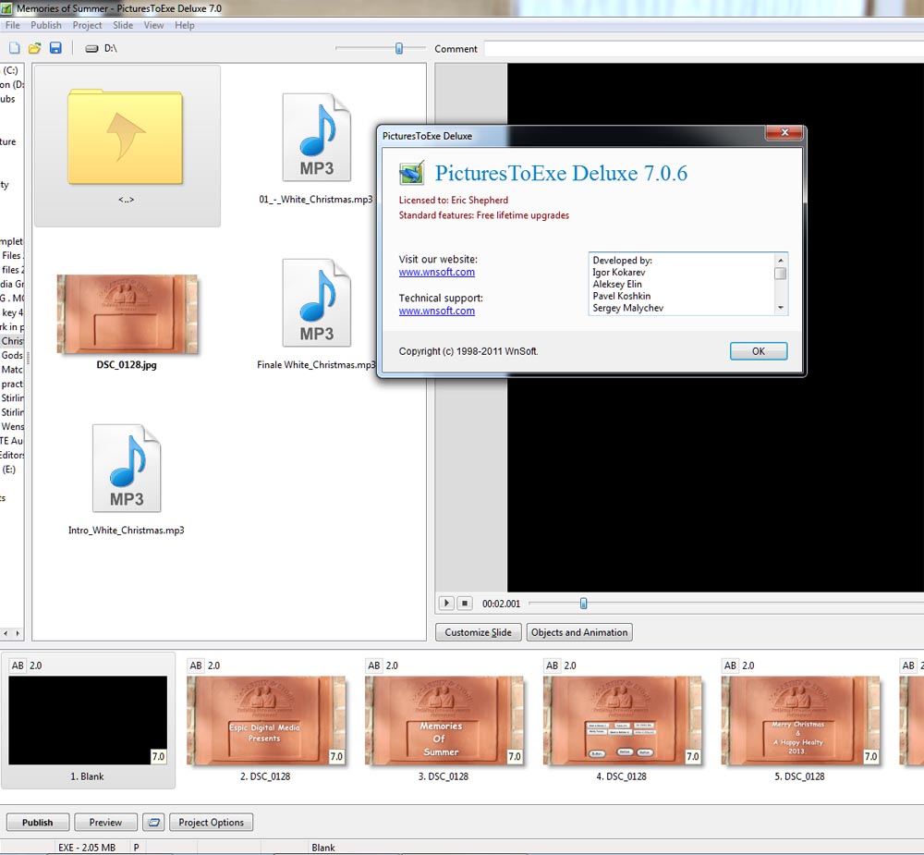Click the AB transition button on slide 2
Image resolution: width=924 pixels, height=855 pixels.
pos(196,666)
